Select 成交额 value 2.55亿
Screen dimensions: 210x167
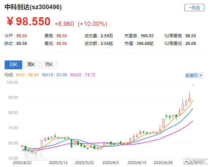107,44
